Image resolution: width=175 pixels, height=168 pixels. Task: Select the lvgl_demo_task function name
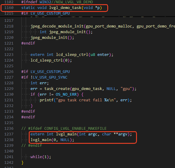point(65,8)
